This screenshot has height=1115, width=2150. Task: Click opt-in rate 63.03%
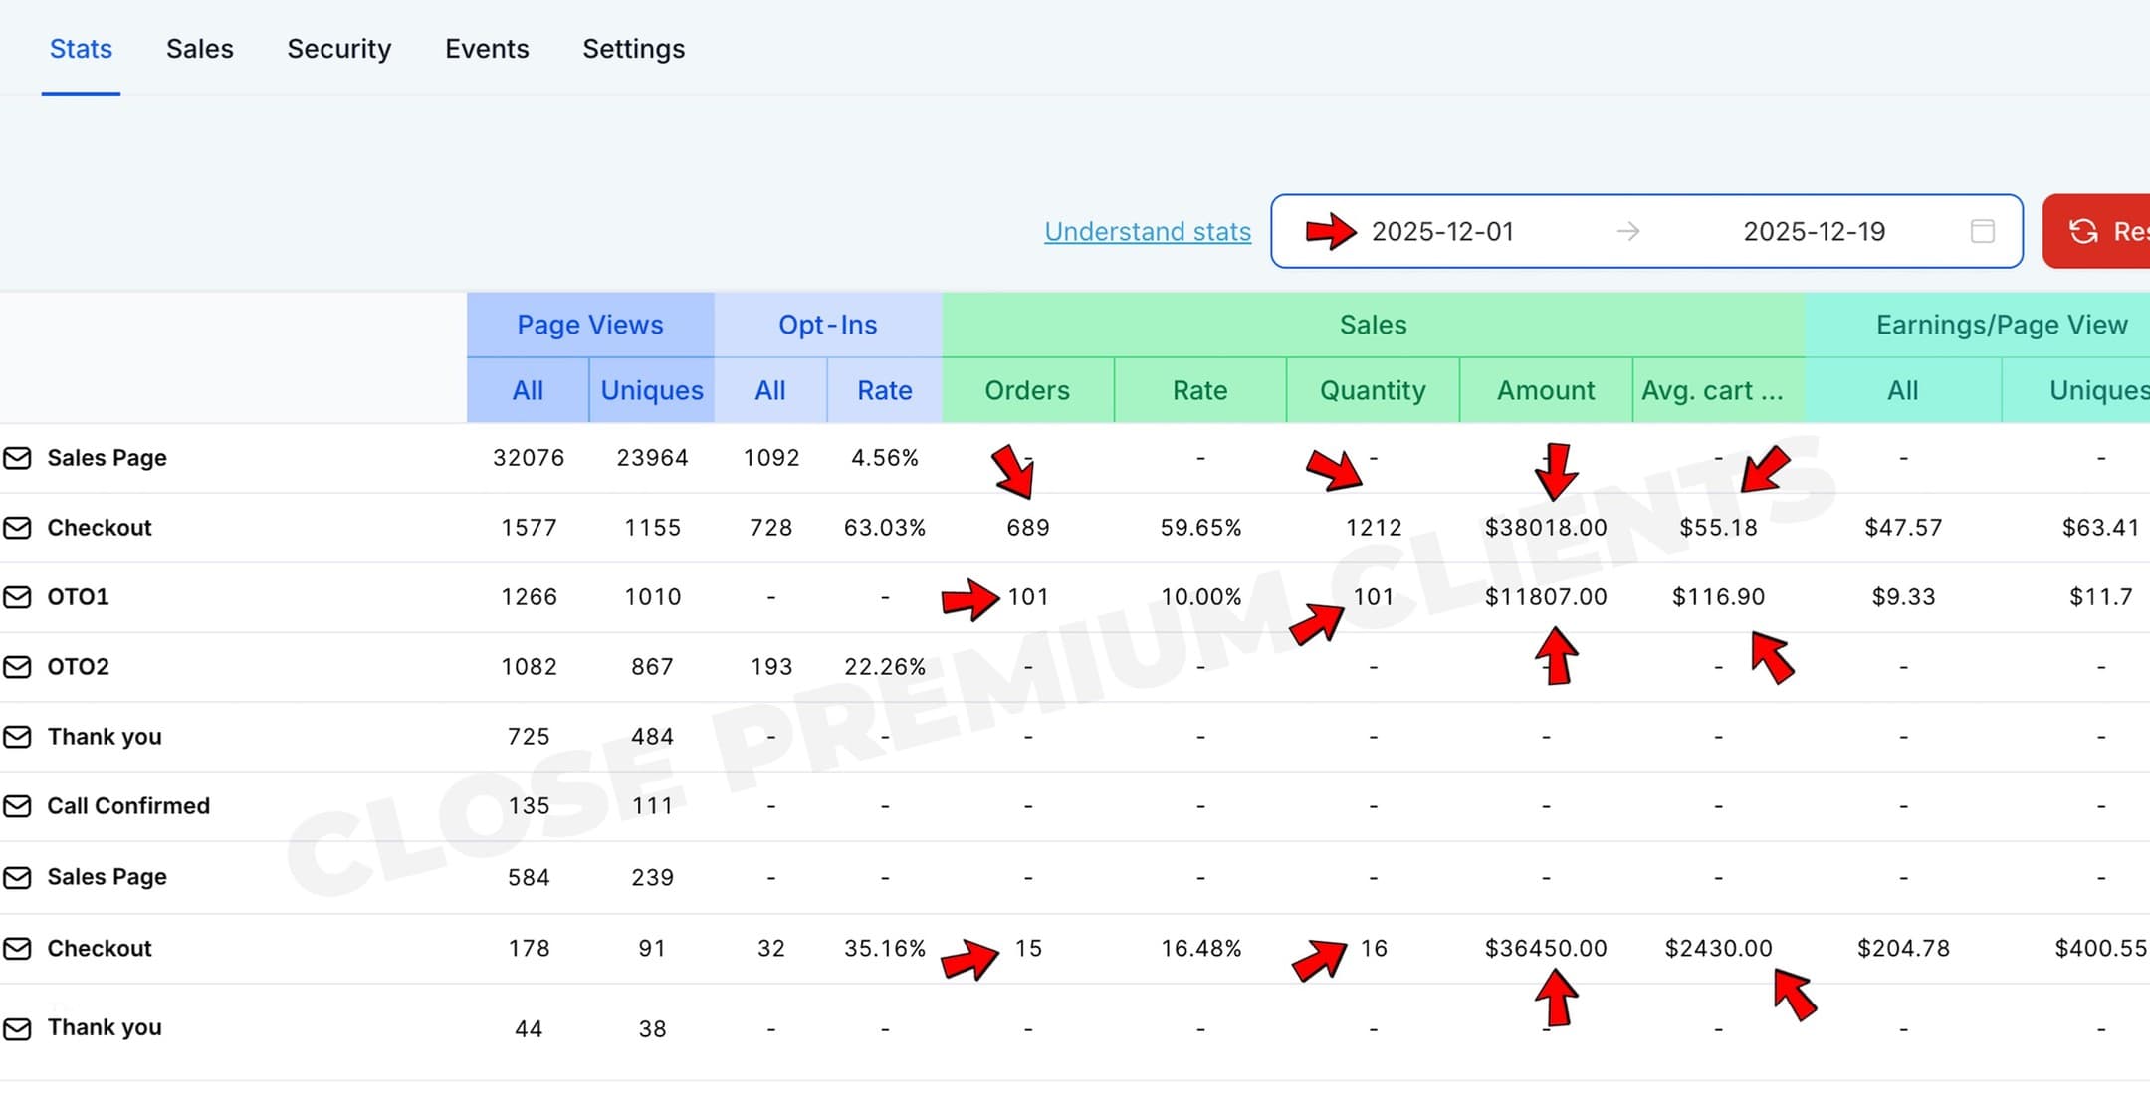click(x=885, y=528)
